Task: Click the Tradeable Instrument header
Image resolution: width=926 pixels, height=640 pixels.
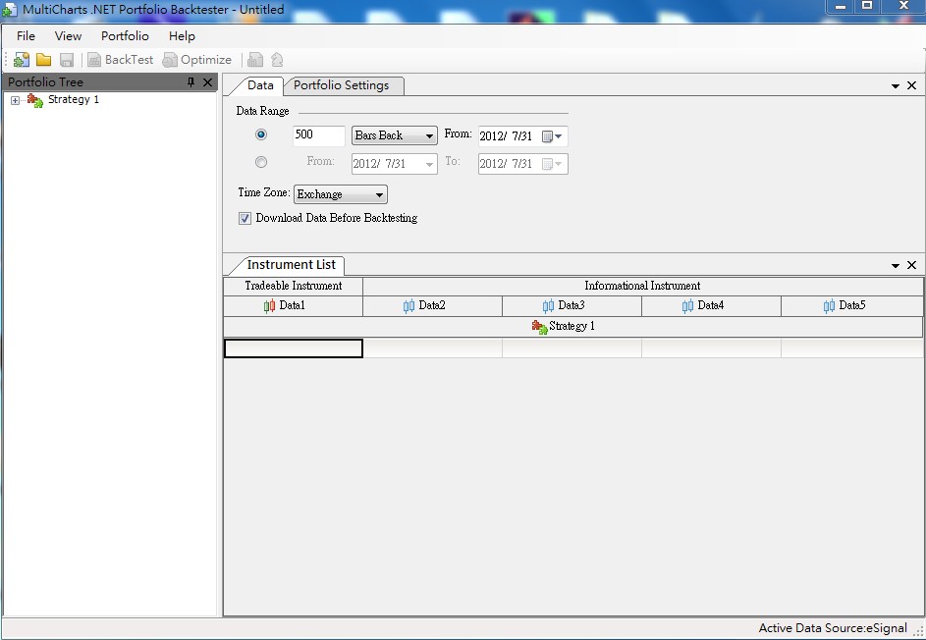Action: pyautogui.click(x=293, y=286)
